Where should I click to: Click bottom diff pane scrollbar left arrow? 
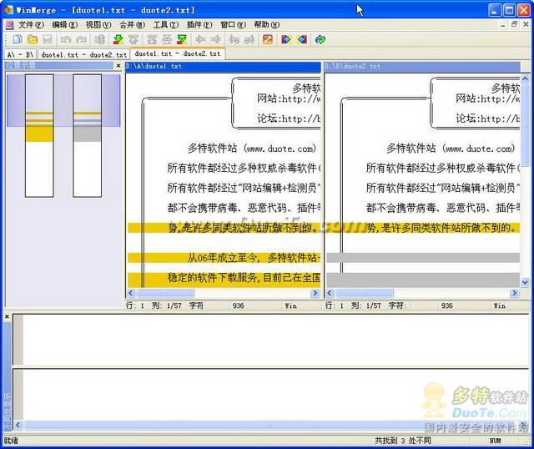(18, 425)
